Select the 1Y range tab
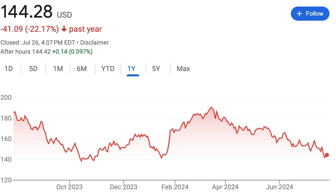The height and width of the screenshot is (192, 336). 131,69
